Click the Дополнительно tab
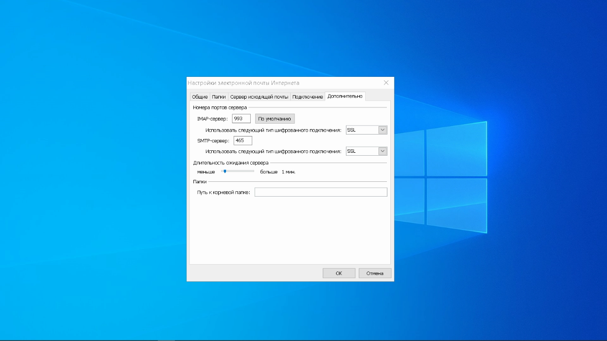 [344, 96]
